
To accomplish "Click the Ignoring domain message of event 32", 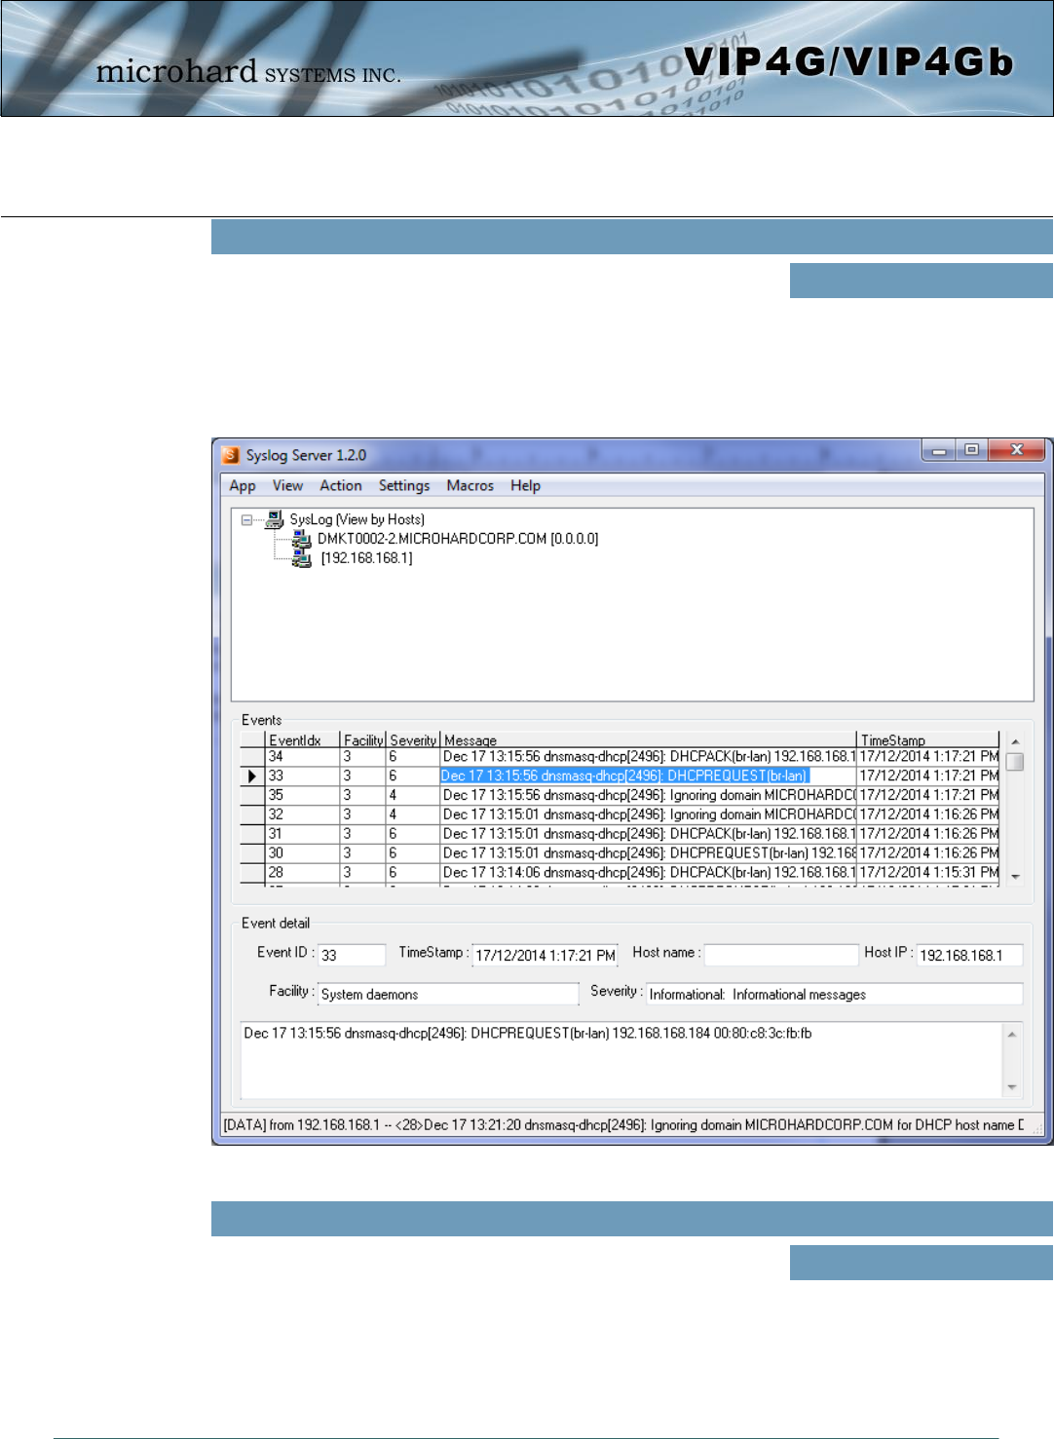I will click(x=648, y=814).
